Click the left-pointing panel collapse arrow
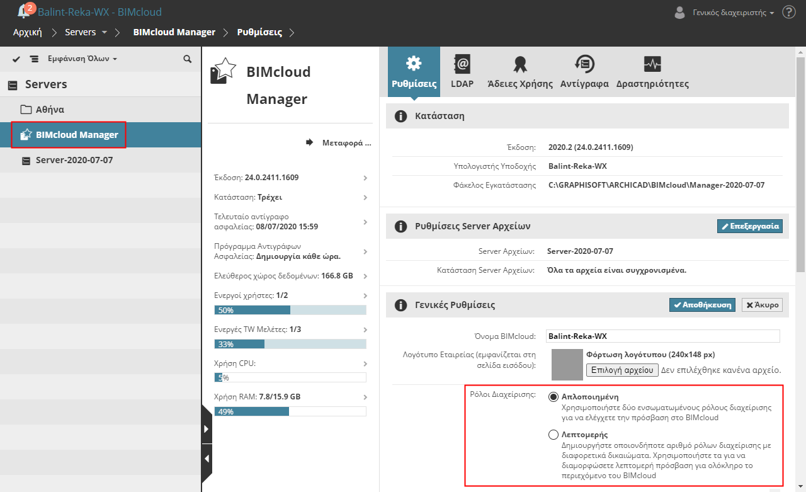 [x=206, y=459]
